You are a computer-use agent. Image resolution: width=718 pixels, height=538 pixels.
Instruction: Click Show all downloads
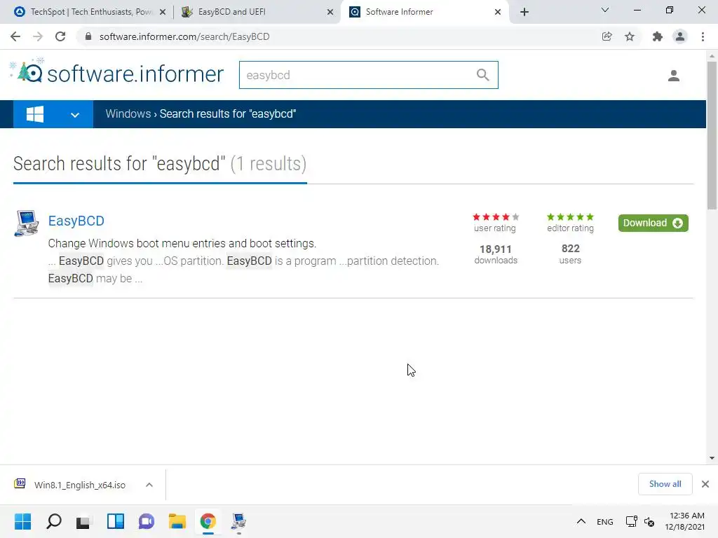(665, 484)
